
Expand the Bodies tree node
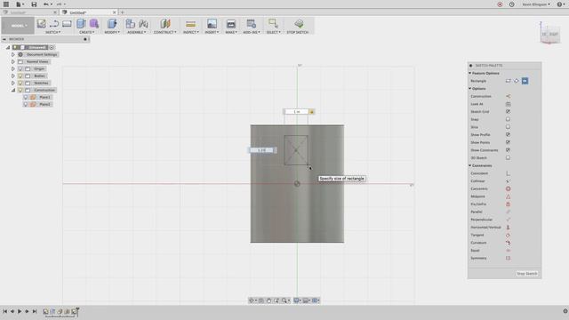pos(13,76)
